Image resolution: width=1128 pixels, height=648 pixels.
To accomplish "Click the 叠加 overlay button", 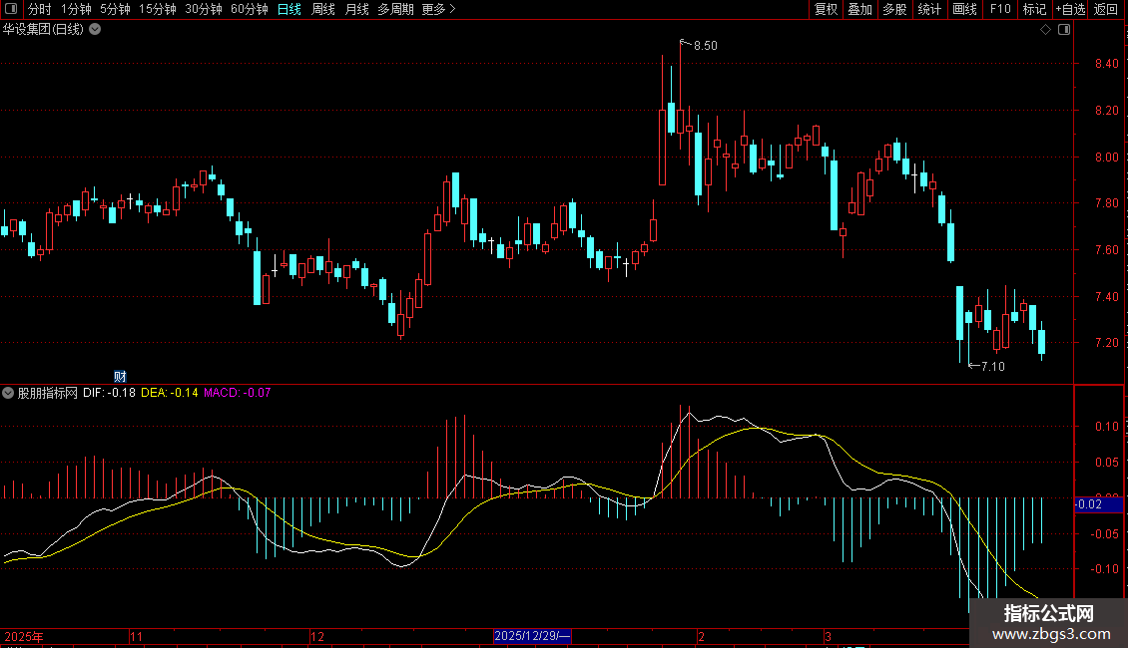I will click(x=859, y=9).
